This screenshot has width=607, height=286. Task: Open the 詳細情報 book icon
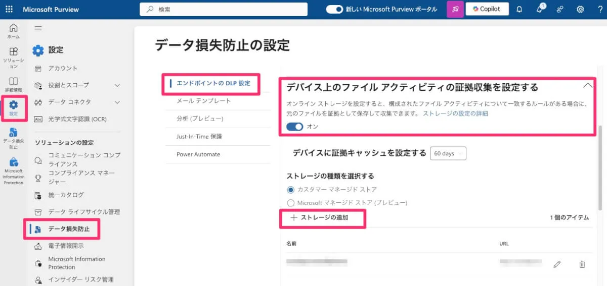(x=14, y=81)
